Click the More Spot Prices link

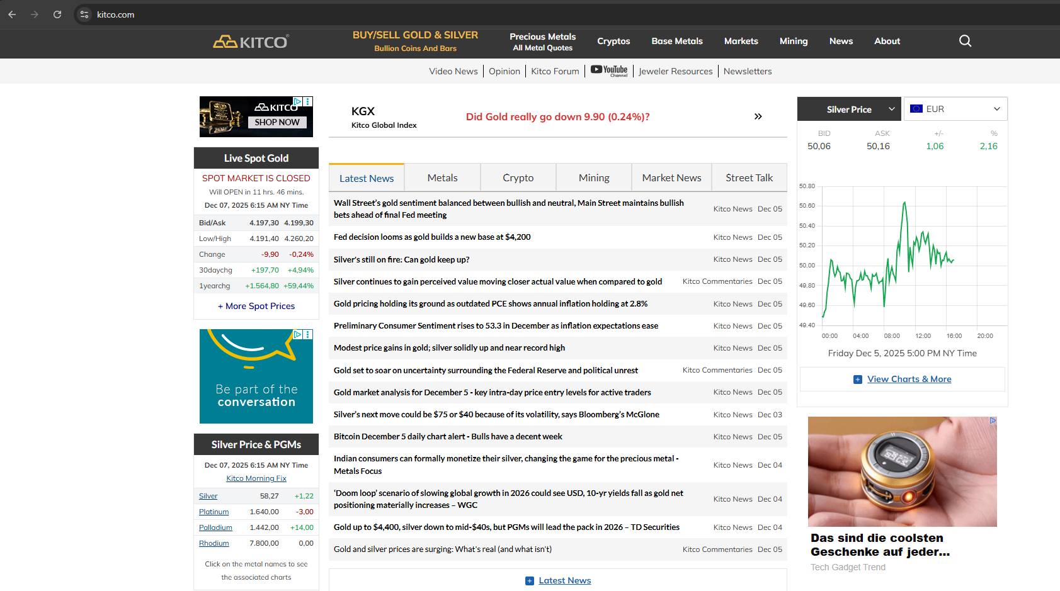(x=256, y=306)
